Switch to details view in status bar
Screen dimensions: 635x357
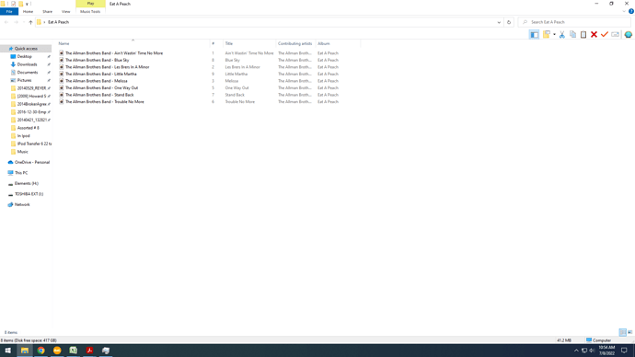pyautogui.click(x=622, y=332)
